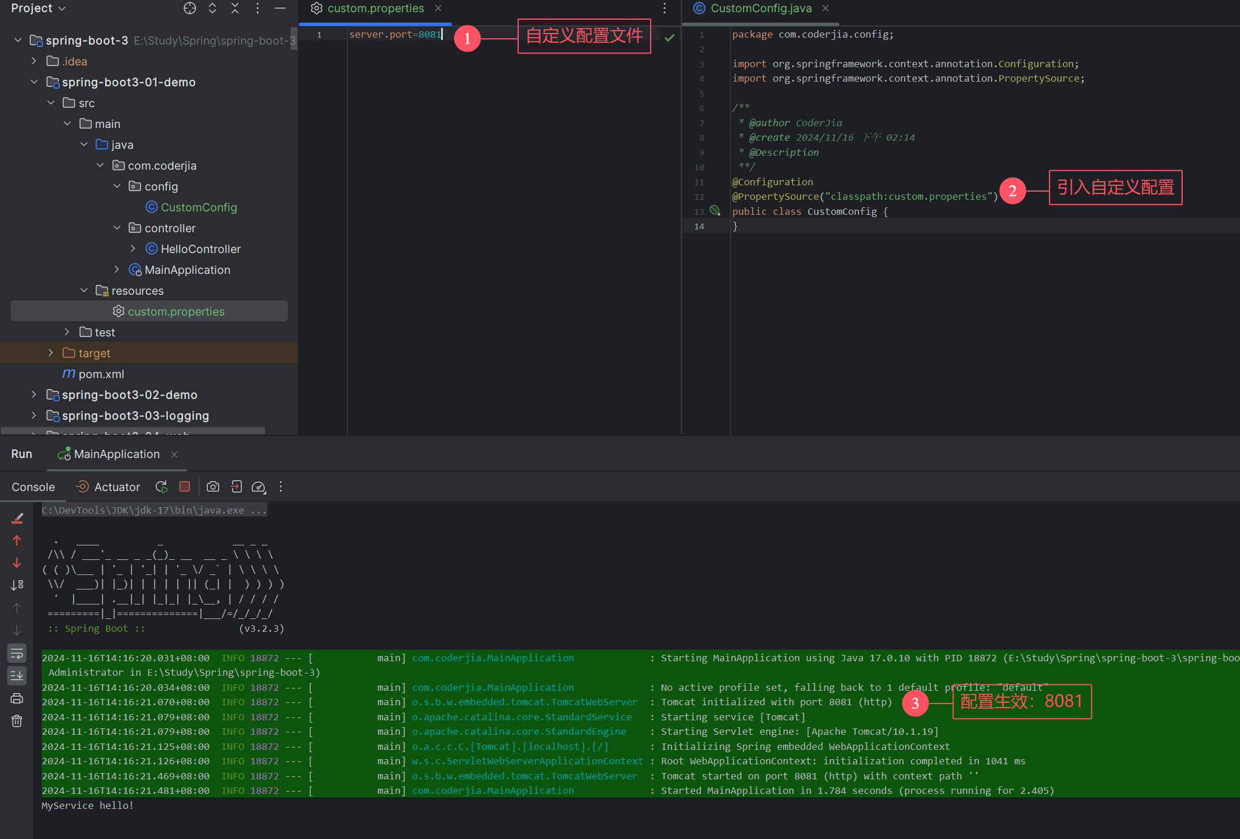This screenshot has width=1240, height=839.
Task: Collapse spring-boot-3 root project node
Action: [x=18, y=40]
